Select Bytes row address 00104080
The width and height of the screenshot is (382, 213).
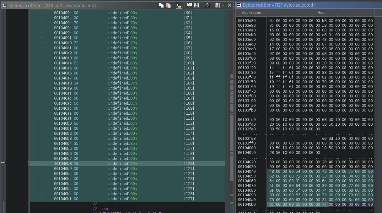[247, 190]
